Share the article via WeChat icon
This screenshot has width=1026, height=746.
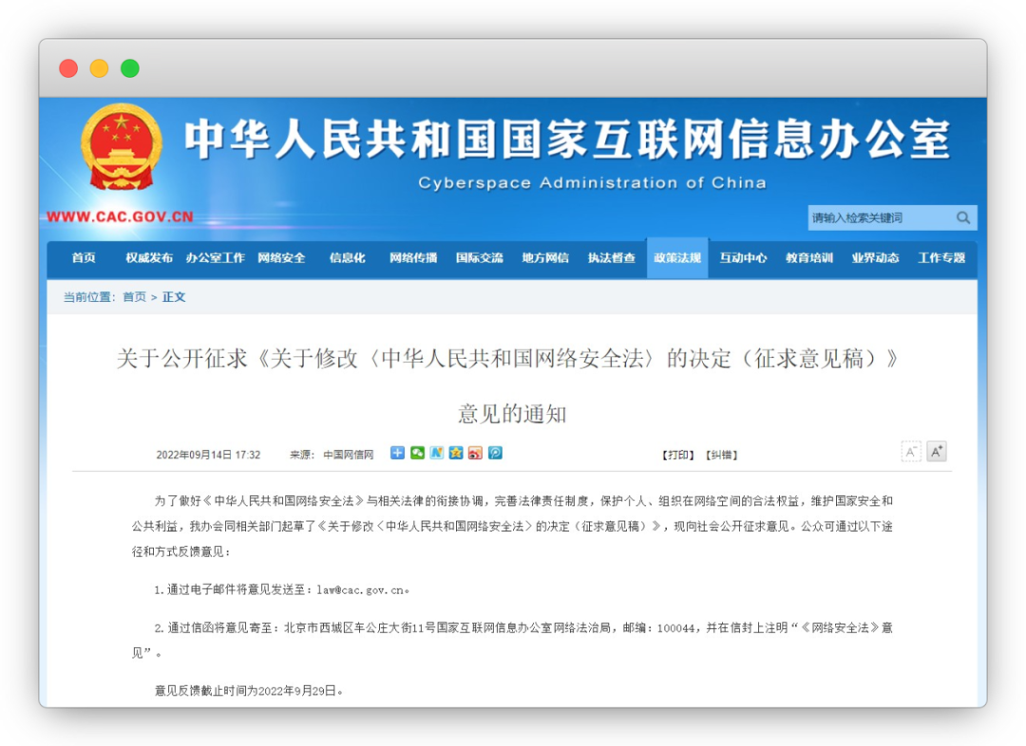click(x=417, y=453)
